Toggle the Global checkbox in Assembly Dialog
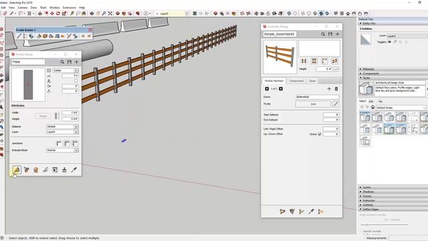Image resolution: width=428 pixels, height=241 pixels. tap(320, 134)
